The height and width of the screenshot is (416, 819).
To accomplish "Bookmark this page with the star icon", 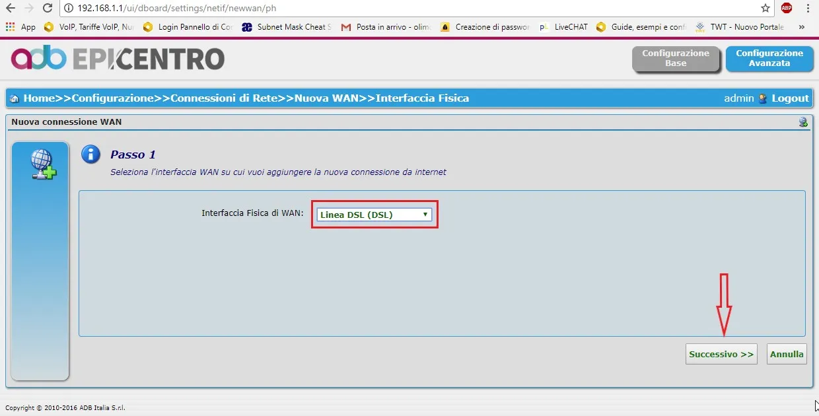I will [x=766, y=8].
